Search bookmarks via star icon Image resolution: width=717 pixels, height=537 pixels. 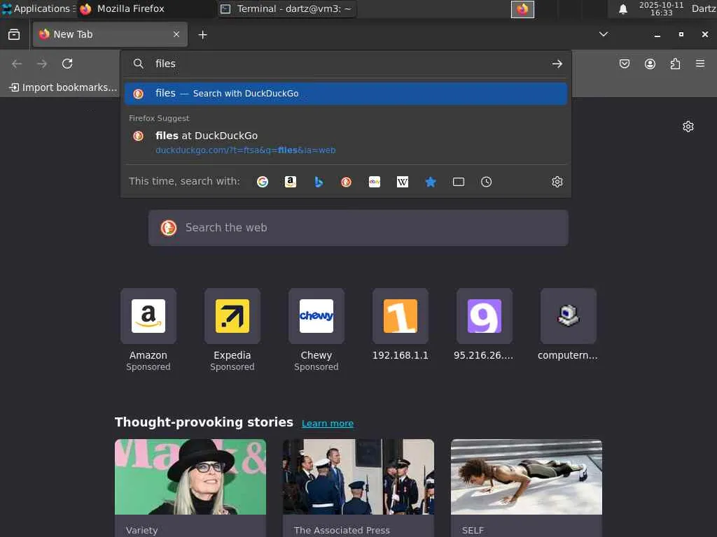pyautogui.click(x=431, y=182)
